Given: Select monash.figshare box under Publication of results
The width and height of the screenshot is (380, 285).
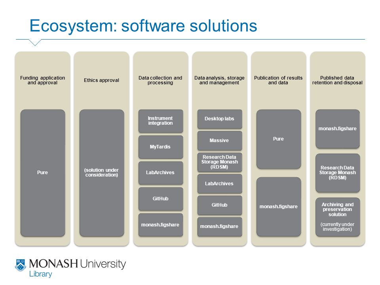Looking at the screenshot, I should [x=279, y=207].
